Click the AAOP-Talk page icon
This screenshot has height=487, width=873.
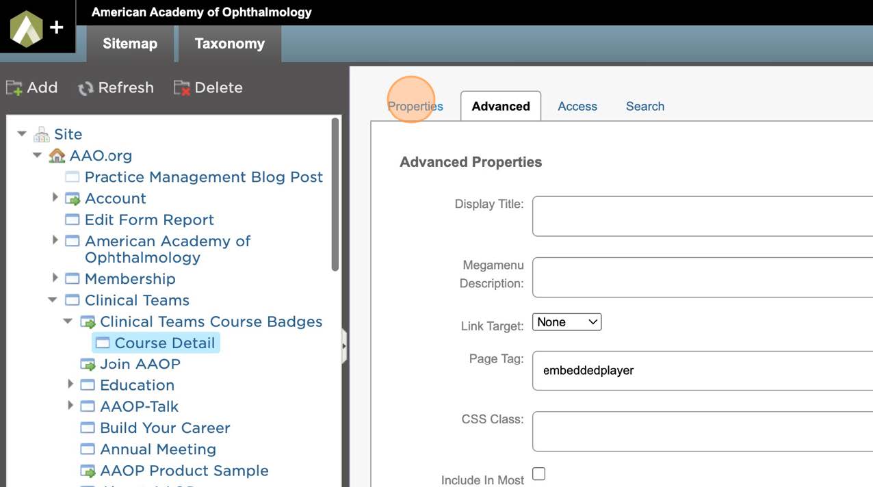(x=88, y=406)
